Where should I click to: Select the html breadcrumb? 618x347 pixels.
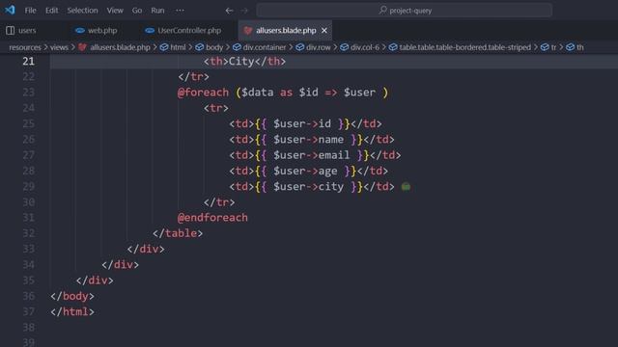(178, 47)
